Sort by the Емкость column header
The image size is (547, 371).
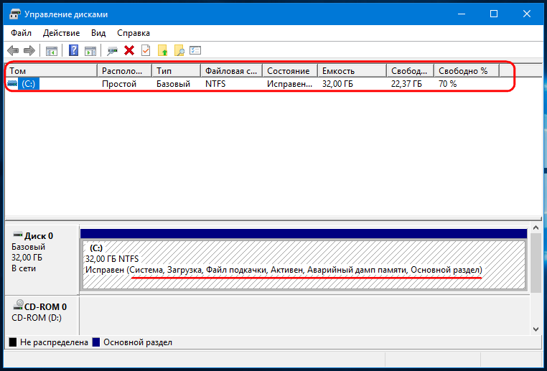coord(352,71)
